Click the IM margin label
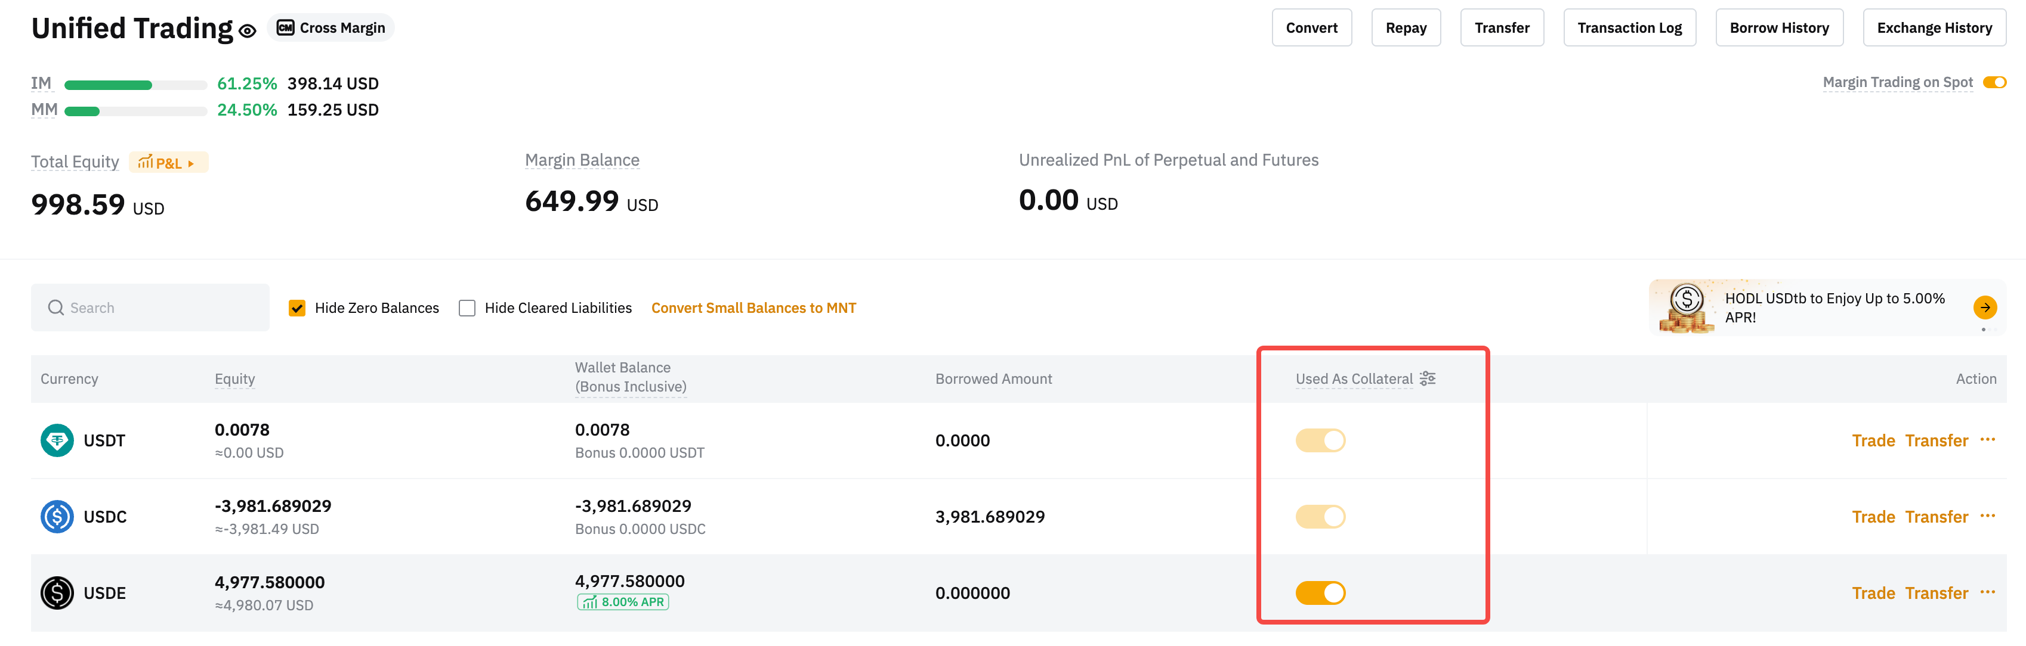This screenshot has width=2026, height=646. point(41,83)
